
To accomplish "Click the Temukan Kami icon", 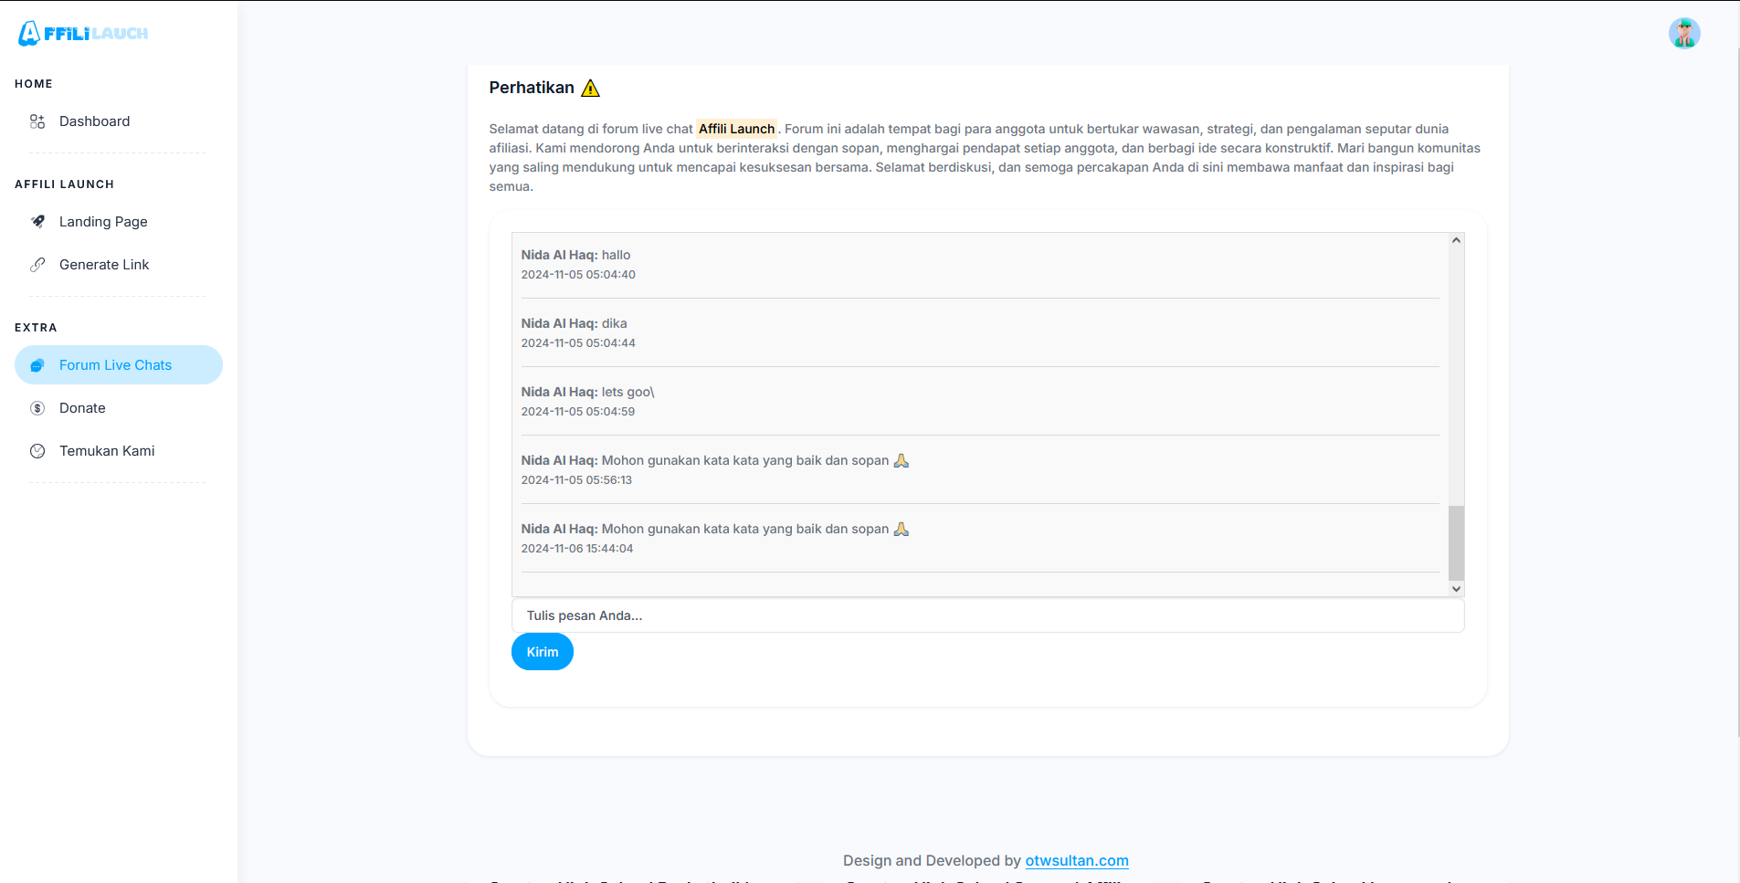I will [37, 451].
